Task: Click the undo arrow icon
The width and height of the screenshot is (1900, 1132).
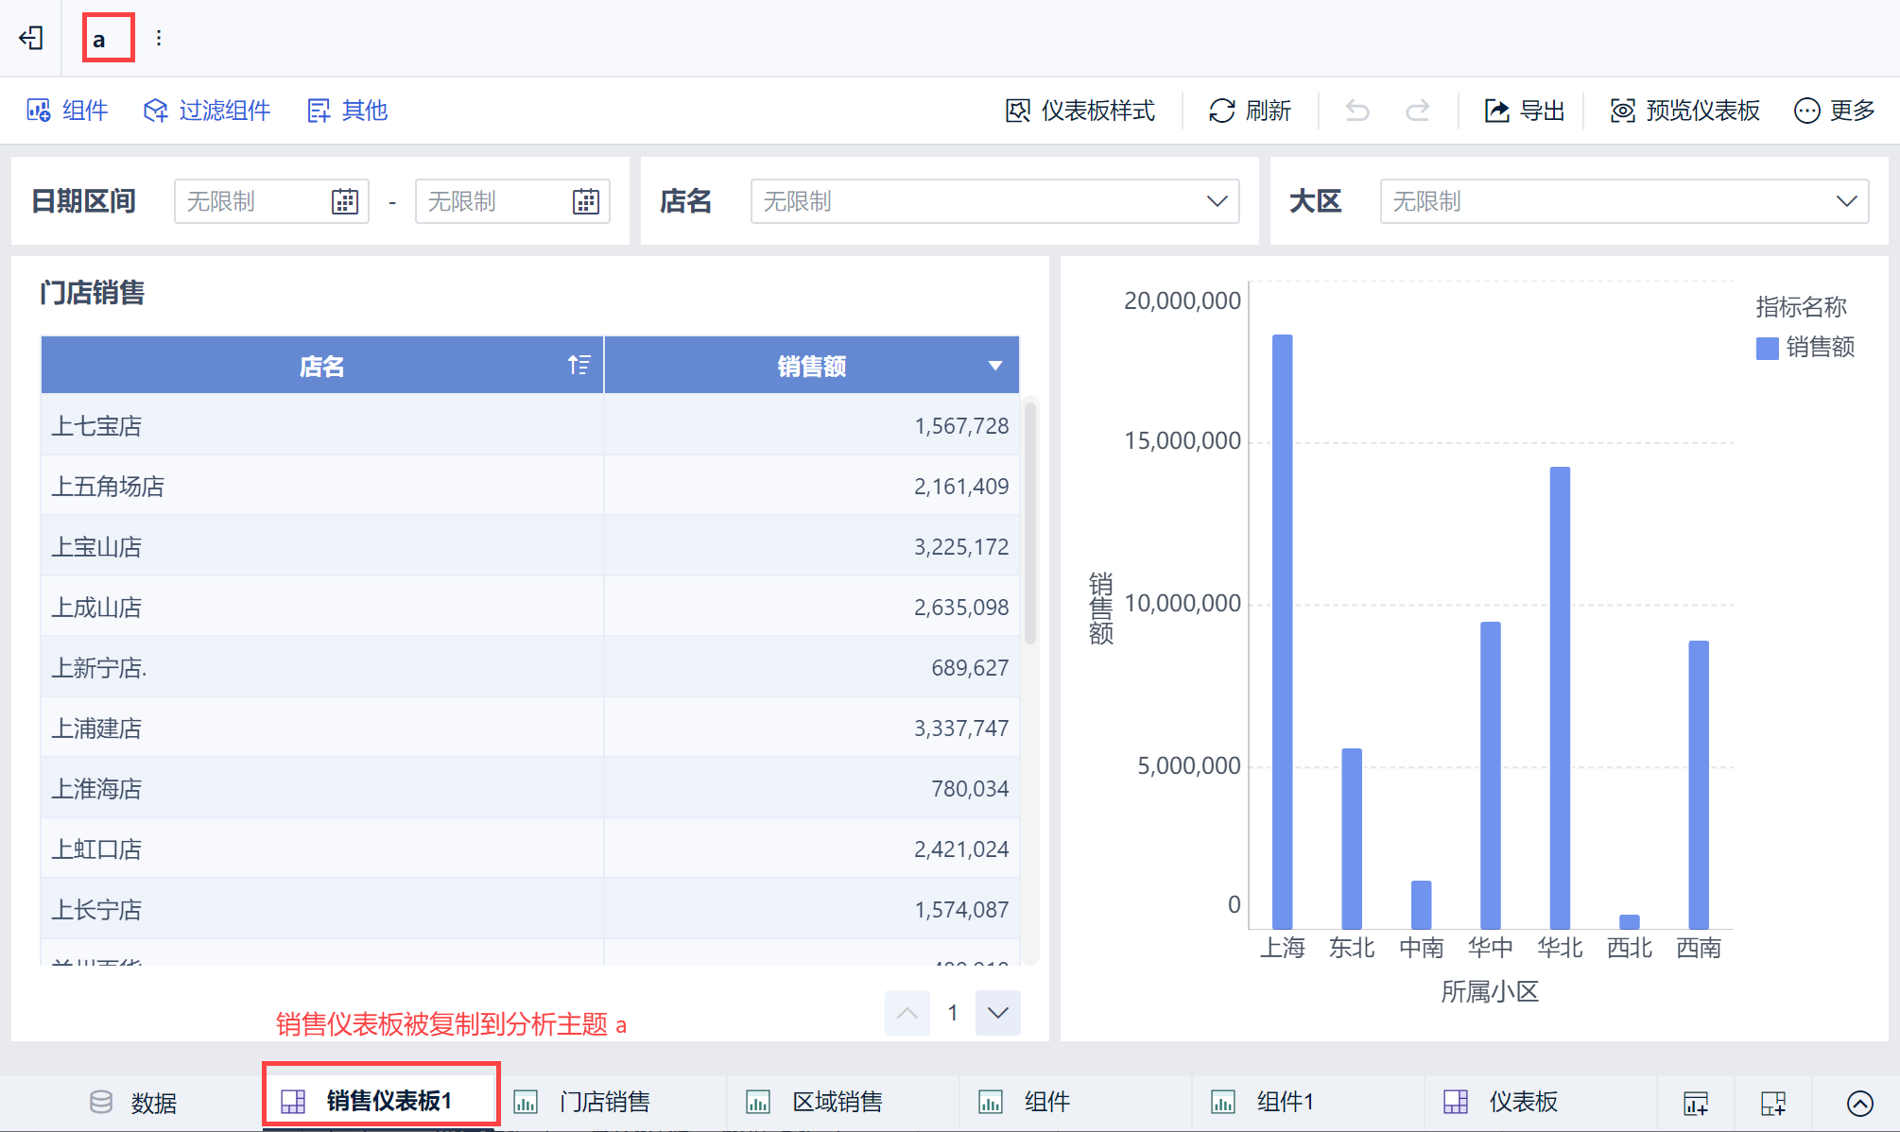Action: pyautogui.click(x=1357, y=111)
